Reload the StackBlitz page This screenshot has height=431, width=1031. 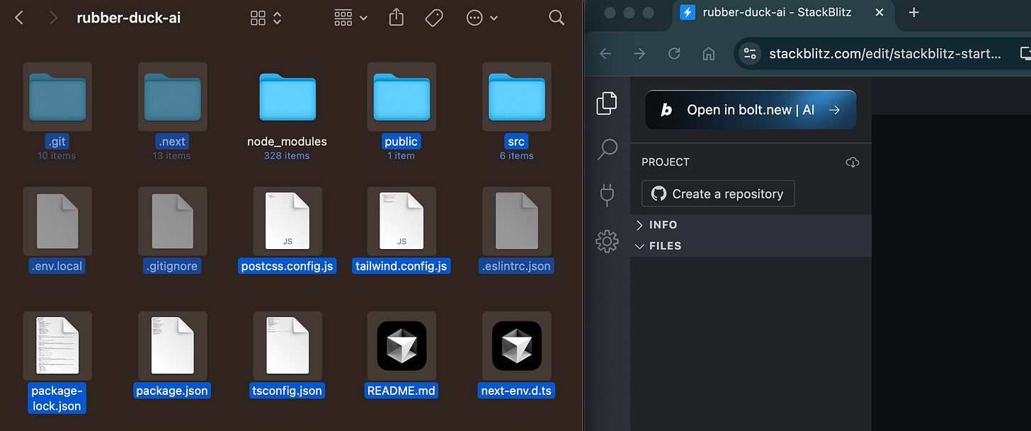coord(674,54)
